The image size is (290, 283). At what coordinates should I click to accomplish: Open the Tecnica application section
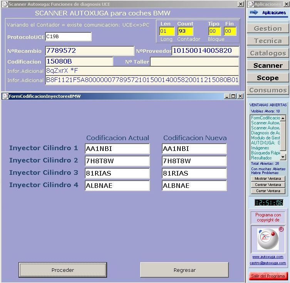pyautogui.click(x=268, y=41)
